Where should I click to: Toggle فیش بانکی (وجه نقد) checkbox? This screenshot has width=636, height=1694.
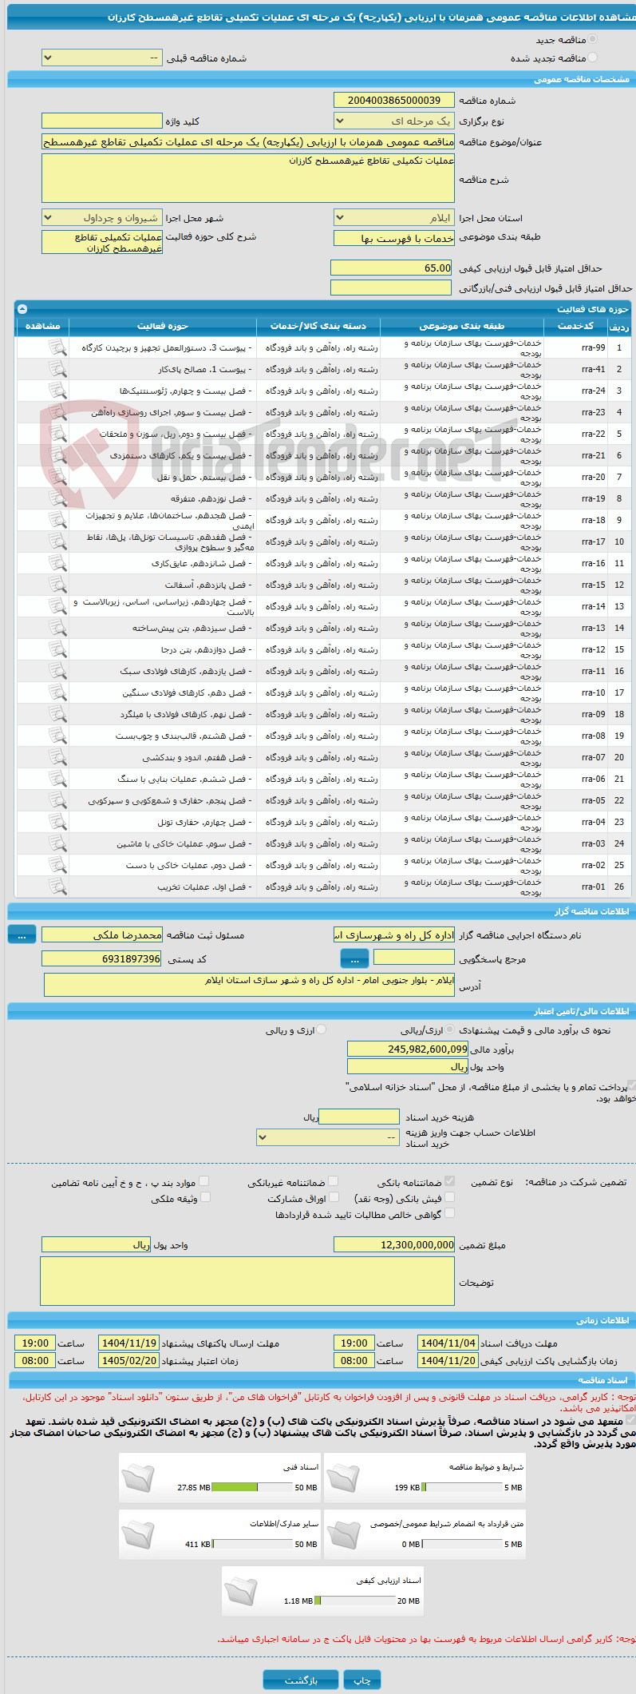click(449, 1197)
